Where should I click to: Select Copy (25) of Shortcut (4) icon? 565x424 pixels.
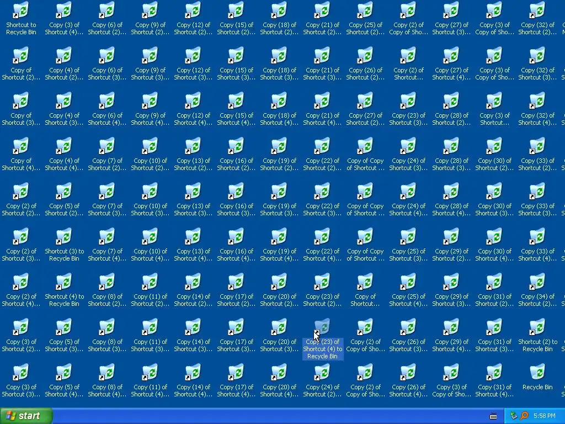coord(408,290)
